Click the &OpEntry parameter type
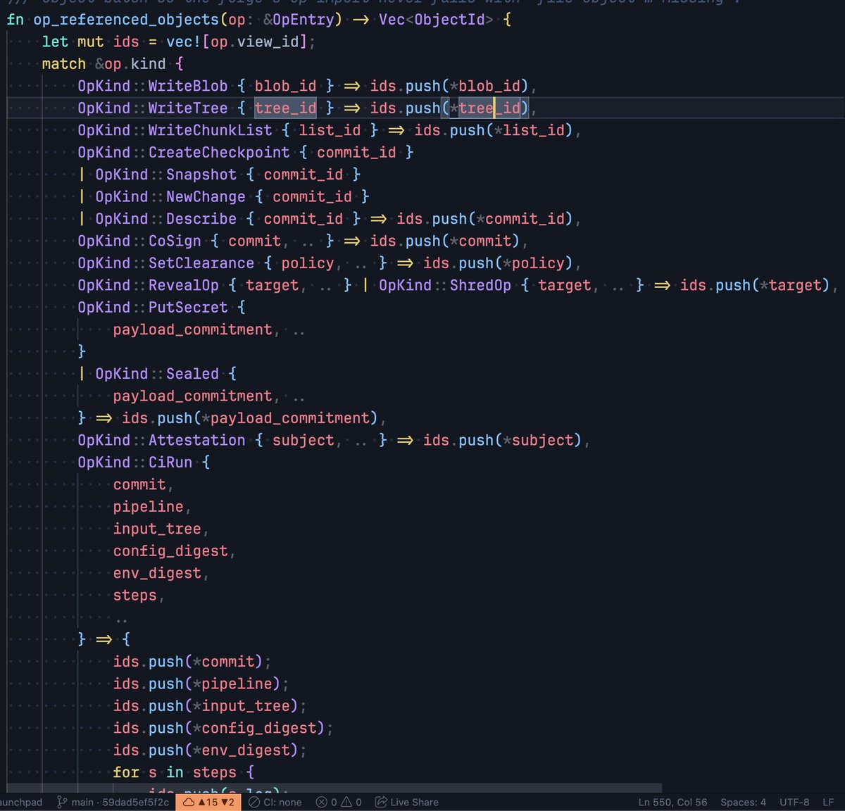The image size is (845, 811). tap(303, 20)
